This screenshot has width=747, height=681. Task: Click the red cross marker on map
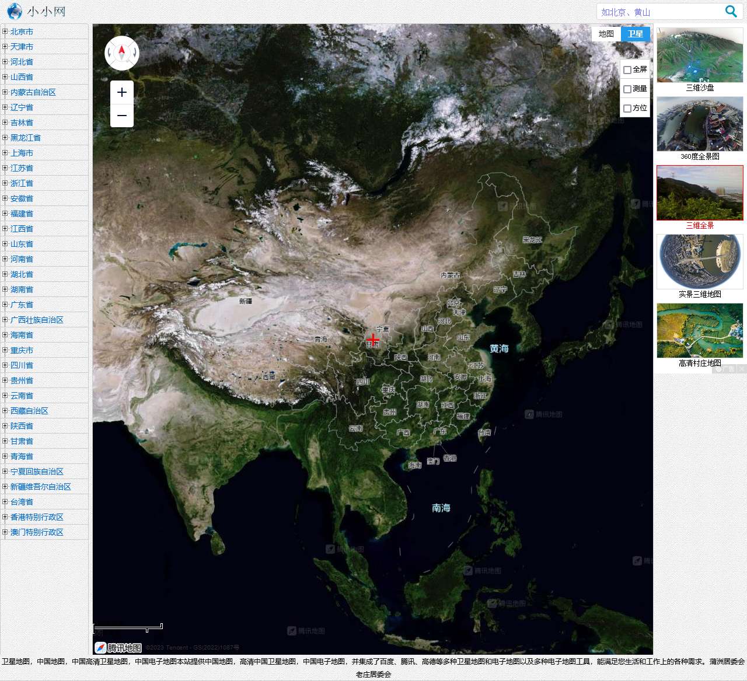[373, 339]
